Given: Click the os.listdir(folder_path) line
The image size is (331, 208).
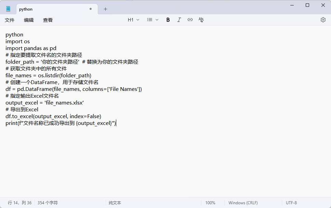Looking at the screenshot, I should coord(48,76).
